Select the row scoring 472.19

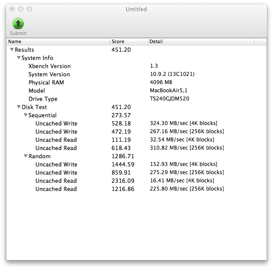coord(136,131)
